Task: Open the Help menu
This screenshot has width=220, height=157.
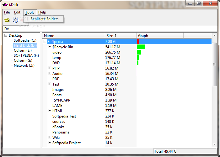Action: tap(42, 12)
